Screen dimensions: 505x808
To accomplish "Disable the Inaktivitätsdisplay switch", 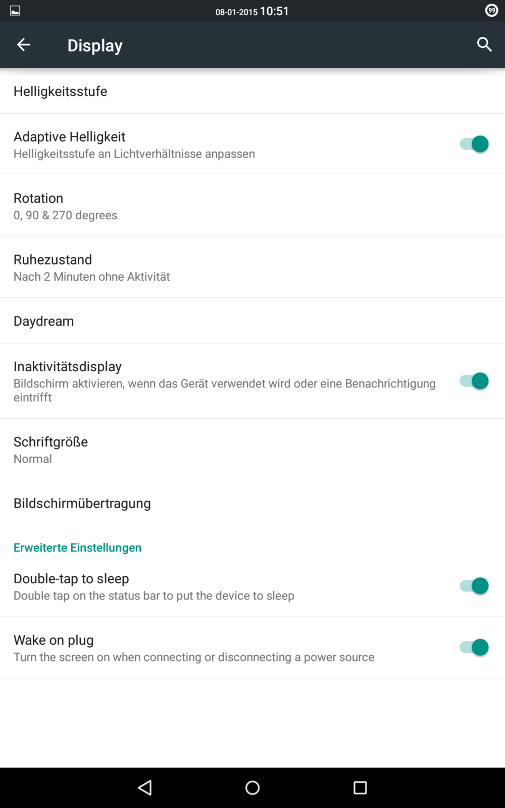I will pyautogui.click(x=474, y=381).
